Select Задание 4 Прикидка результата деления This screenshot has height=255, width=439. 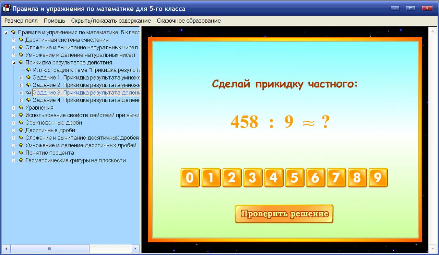86,100
